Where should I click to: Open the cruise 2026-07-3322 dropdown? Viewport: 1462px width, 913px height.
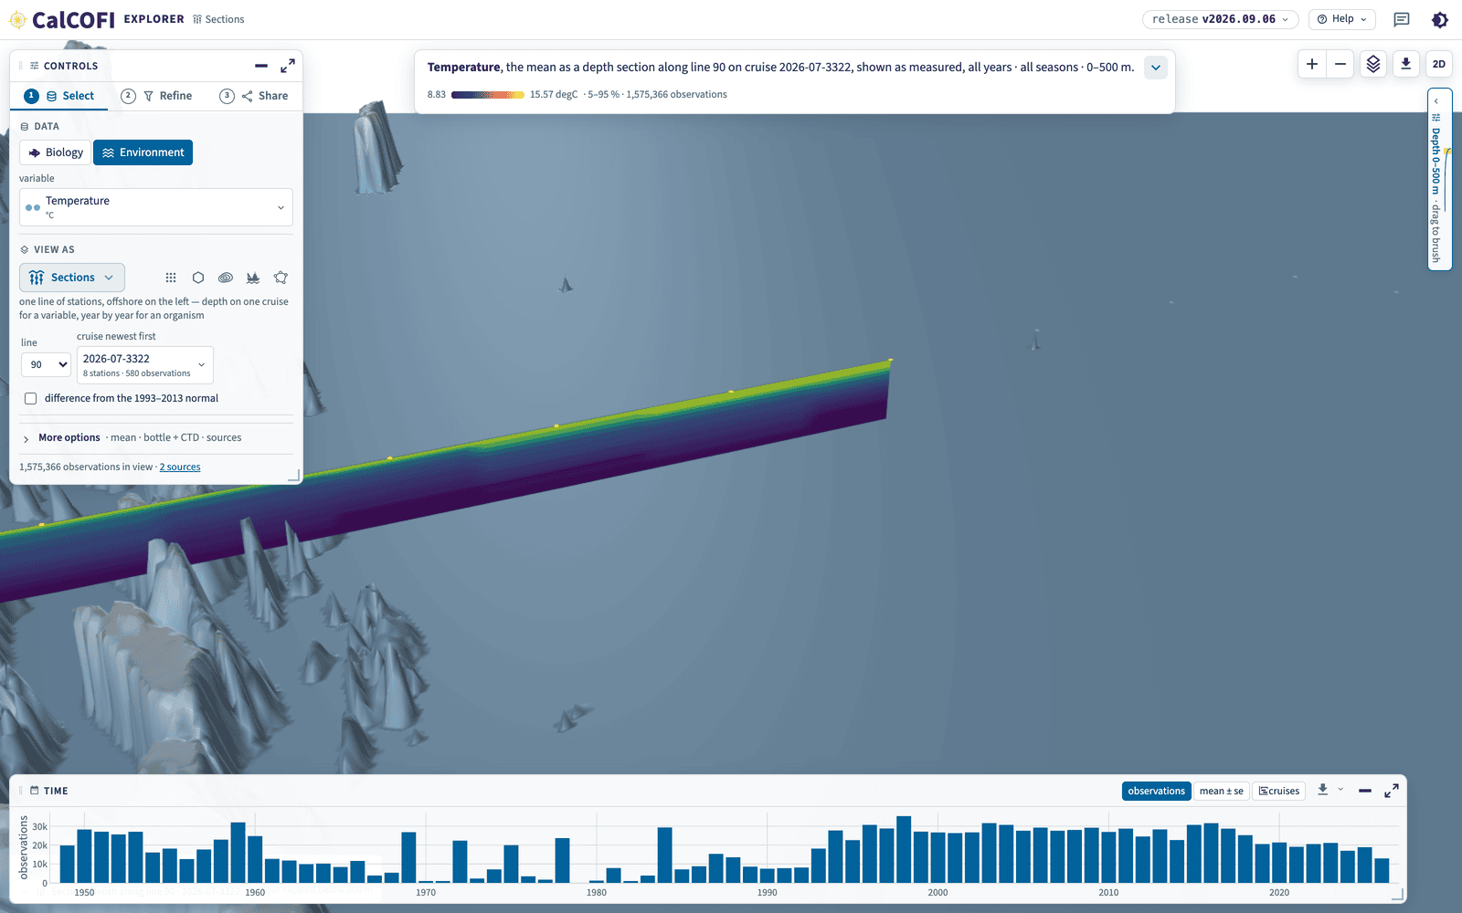pos(145,365)
